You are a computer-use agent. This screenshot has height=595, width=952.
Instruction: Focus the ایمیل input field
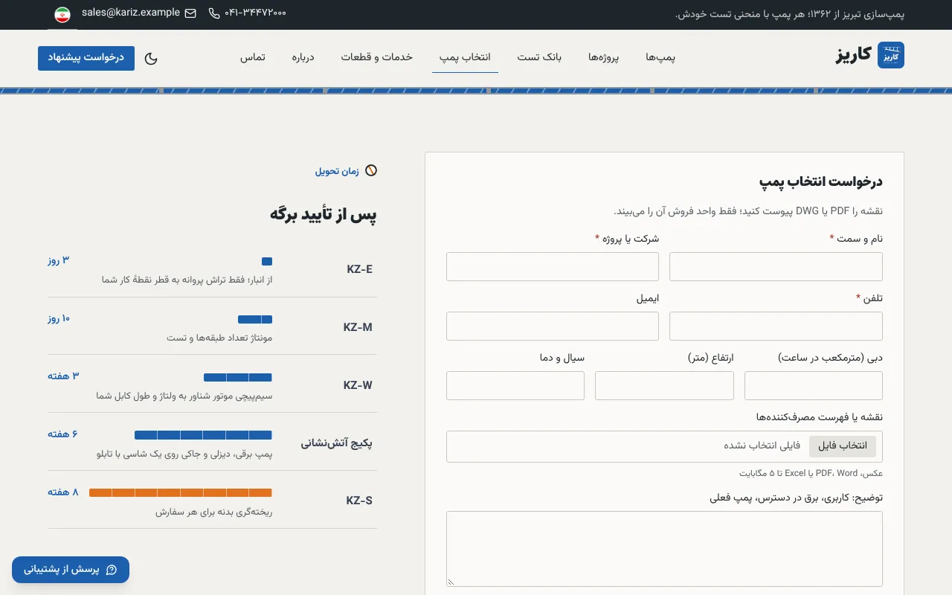(553, 326)
